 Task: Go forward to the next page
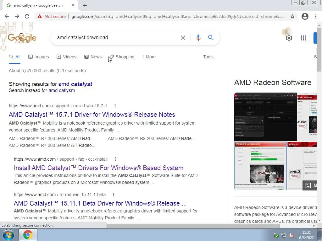17,16
